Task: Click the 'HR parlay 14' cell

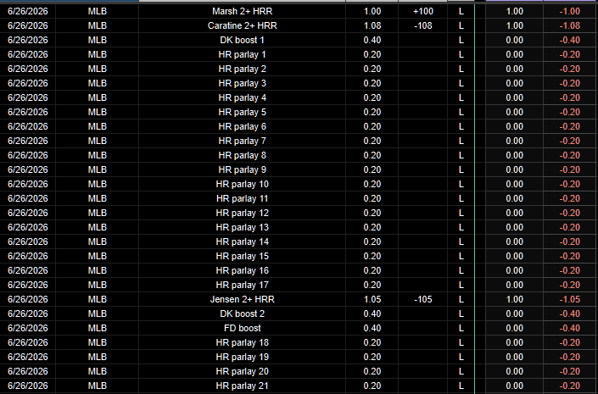Action: click(243, 242)
